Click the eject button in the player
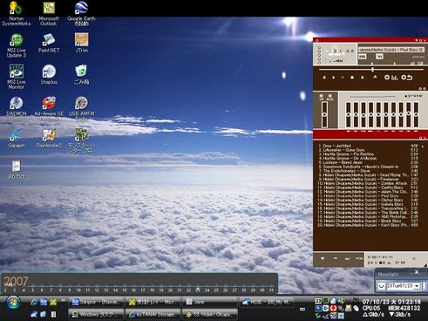The width and height of the screenshot is (428, 321). point(375,78)
